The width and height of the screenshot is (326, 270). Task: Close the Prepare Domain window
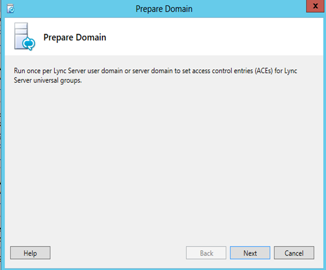pos(315,6)
